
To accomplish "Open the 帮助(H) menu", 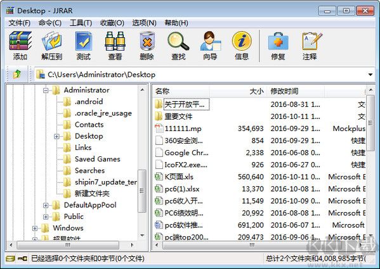I will pos(176,23).
